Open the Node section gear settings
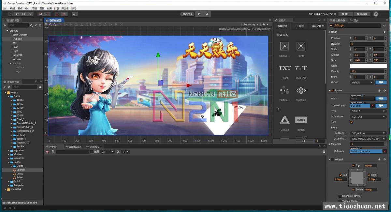 [384, 32]
